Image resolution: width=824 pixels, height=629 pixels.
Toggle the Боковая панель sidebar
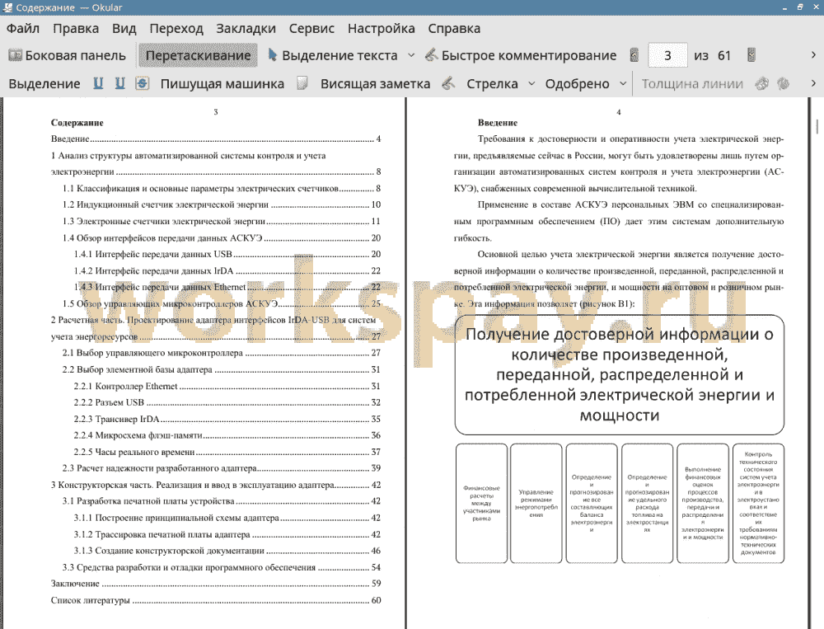(x=68, y=55)
